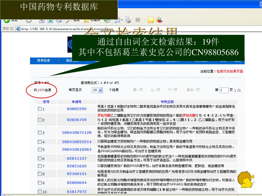Check the checkbox for result row 5
The image size is (262, 196).
pyautogui.click(x=40, y=149)
